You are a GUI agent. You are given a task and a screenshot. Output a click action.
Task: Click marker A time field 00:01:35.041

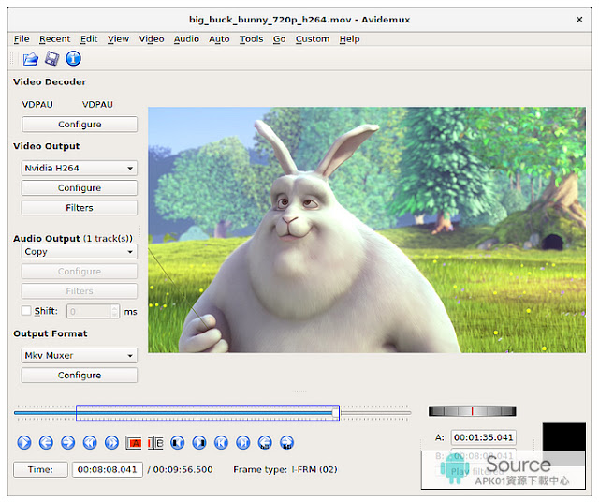pos(484,437)
